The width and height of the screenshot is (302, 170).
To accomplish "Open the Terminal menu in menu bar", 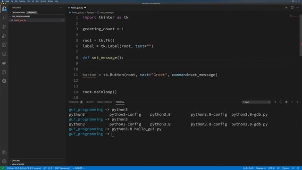I will pos(43,1).
